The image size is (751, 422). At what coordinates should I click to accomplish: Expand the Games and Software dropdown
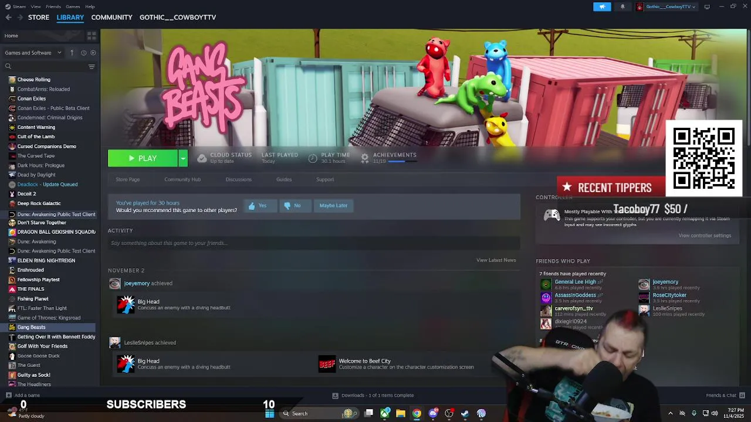[x=33, y=53]
